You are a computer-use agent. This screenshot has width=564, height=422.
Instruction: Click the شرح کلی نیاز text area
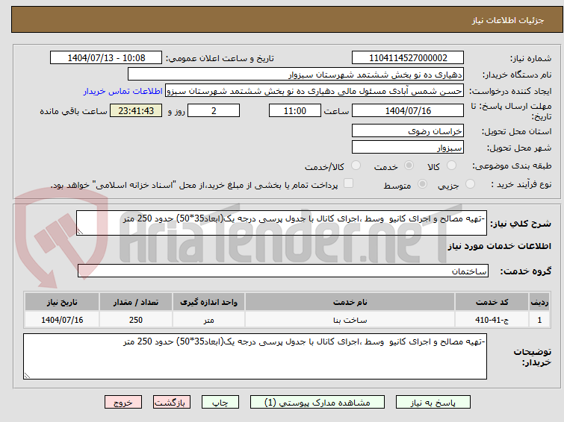pos(282,223)
